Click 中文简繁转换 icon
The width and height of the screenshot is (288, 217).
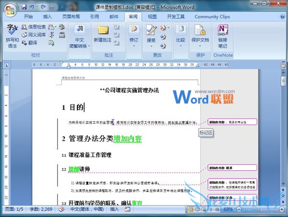(80, 29)
